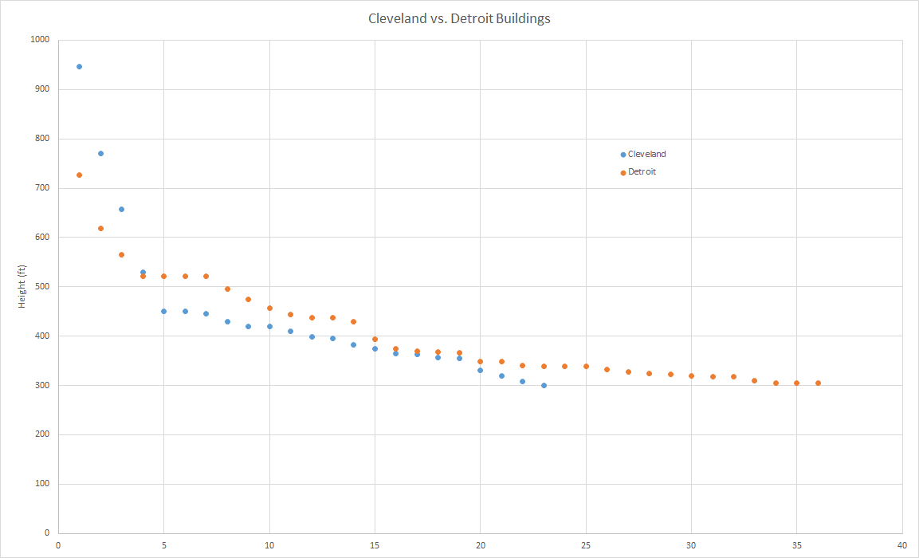The height and width of the screenshot is (558, 919).
Task: Select the chart title Cleveland vs. Detroit Buildings
Action: [459, 19]
